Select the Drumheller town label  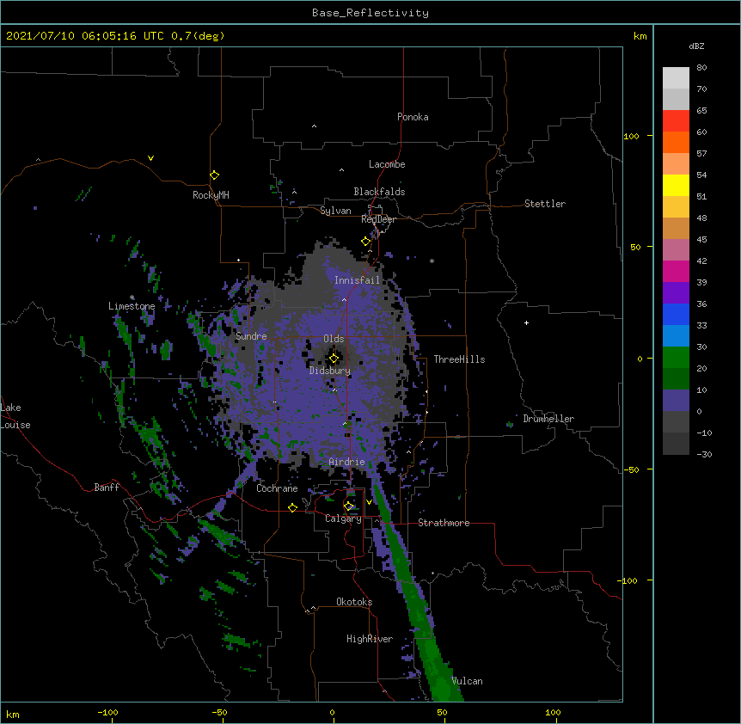click(x=548, y=419)
